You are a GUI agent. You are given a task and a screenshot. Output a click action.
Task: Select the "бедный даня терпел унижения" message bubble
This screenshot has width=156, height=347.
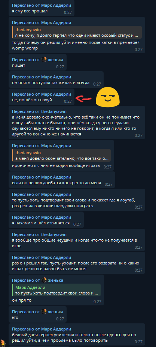point(77,335)
